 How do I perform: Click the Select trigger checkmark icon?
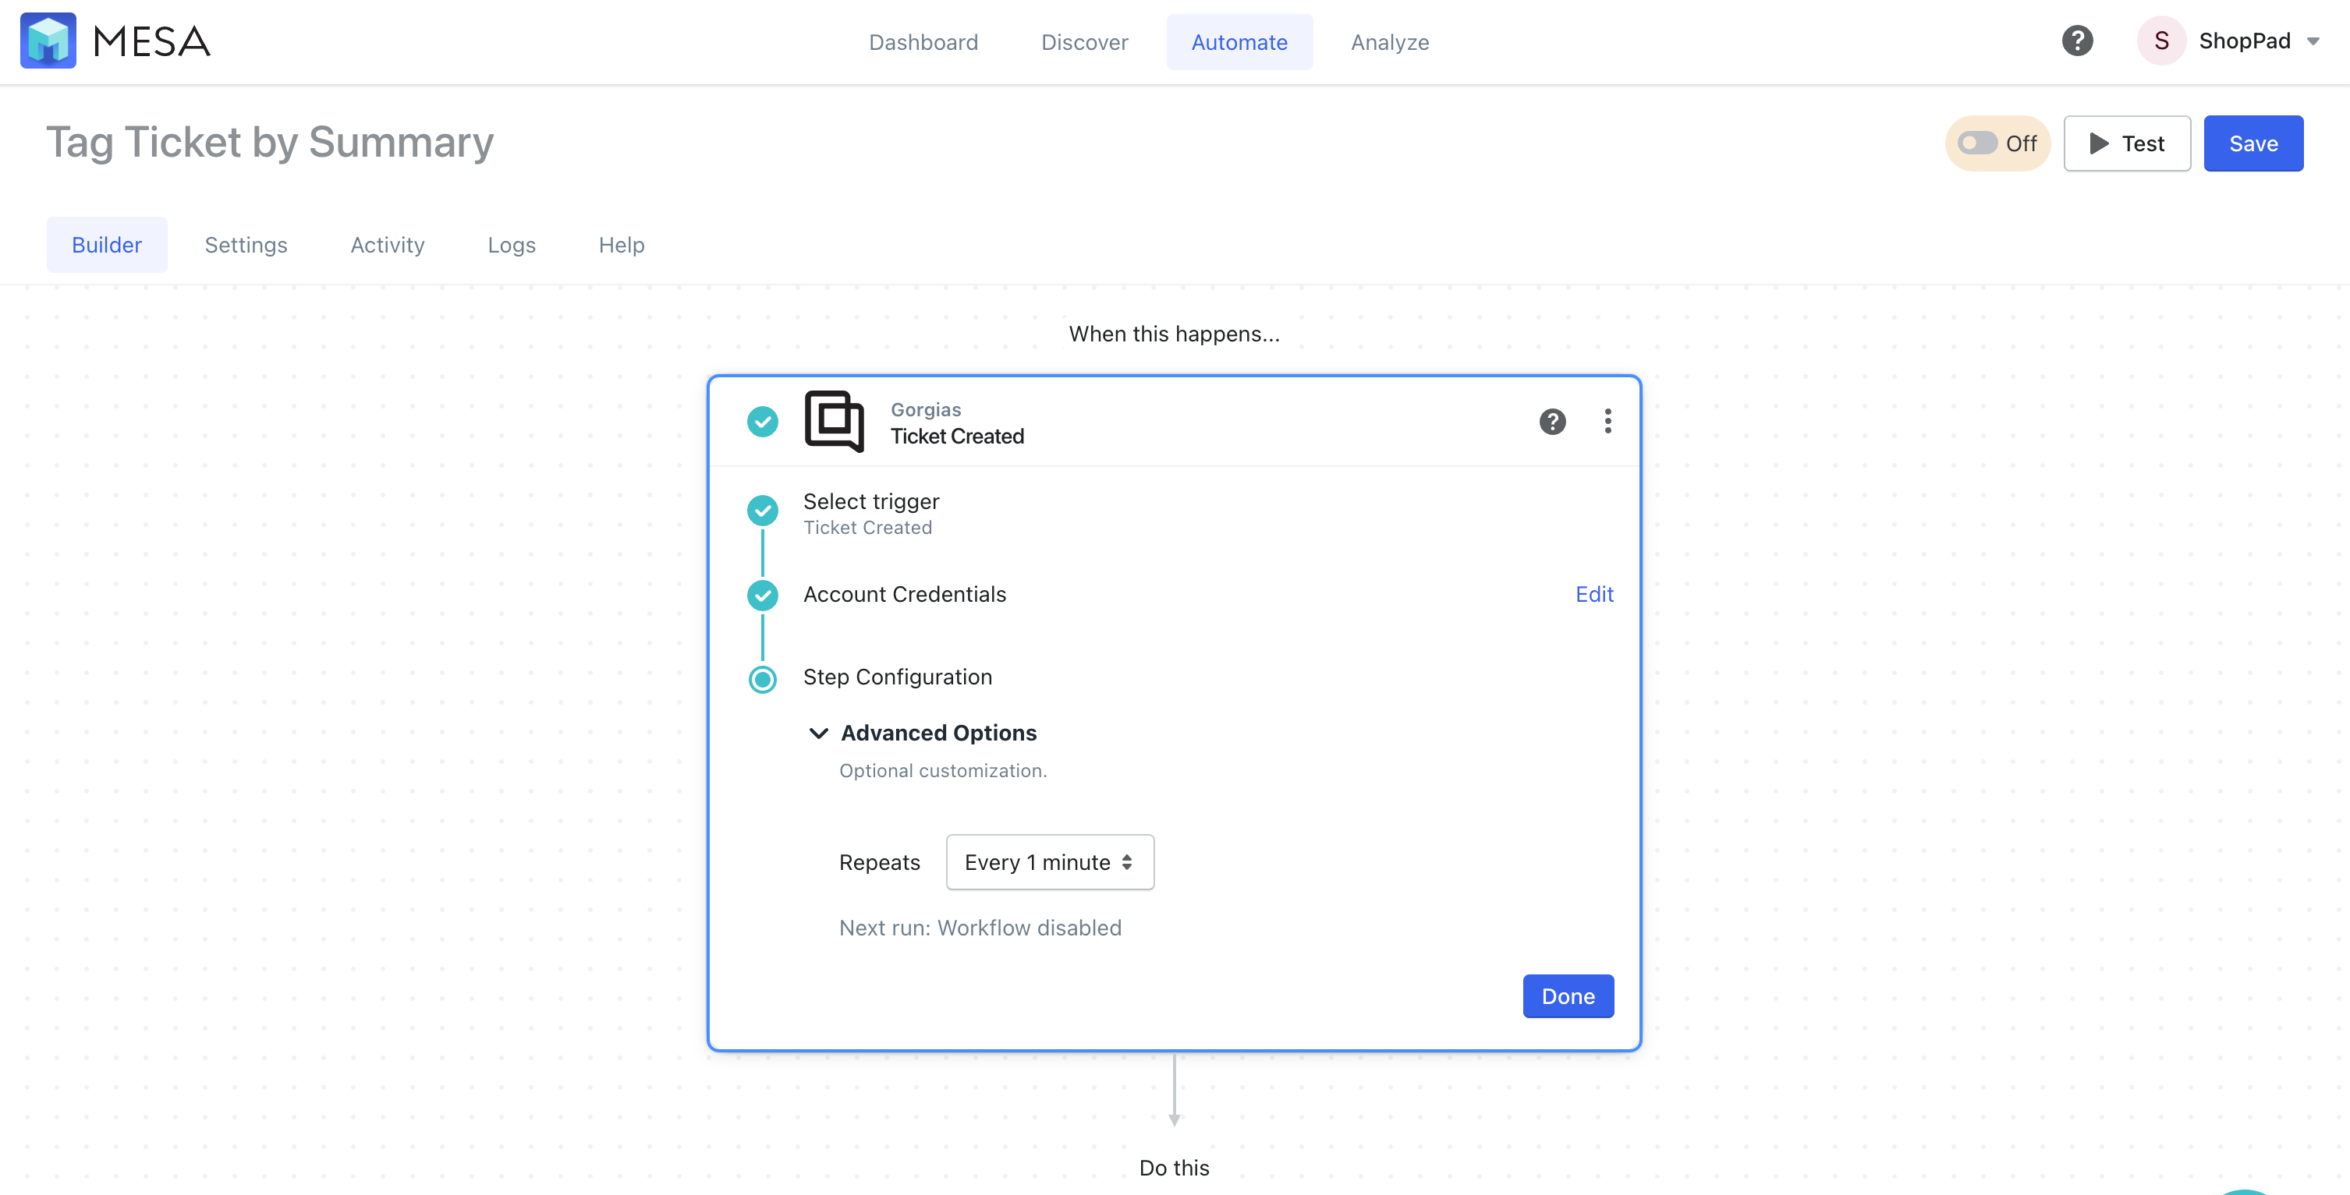click(763, 511)
